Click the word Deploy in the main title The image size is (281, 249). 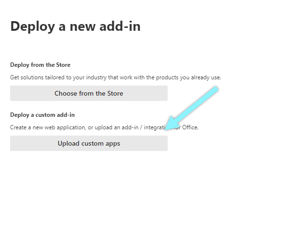pyautogui.click(x=33, y=26)
